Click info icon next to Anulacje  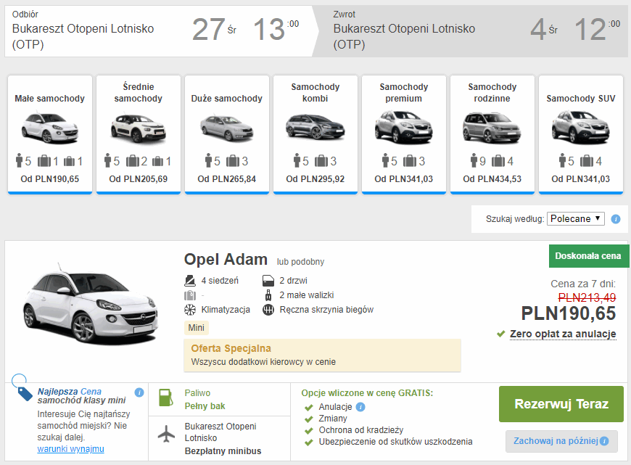click(x=360, y=407)
